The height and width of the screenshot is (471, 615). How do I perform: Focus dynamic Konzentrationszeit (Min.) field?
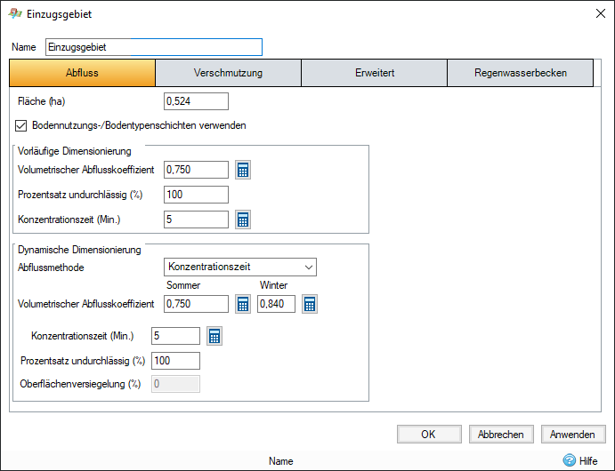click(175, 336)
